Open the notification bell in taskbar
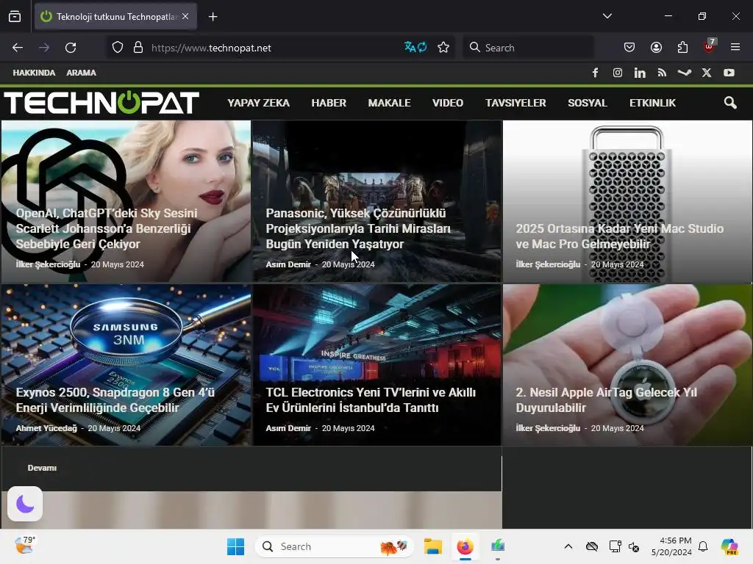This screenshot has width=753, height=564. click(x=703, y=546)
